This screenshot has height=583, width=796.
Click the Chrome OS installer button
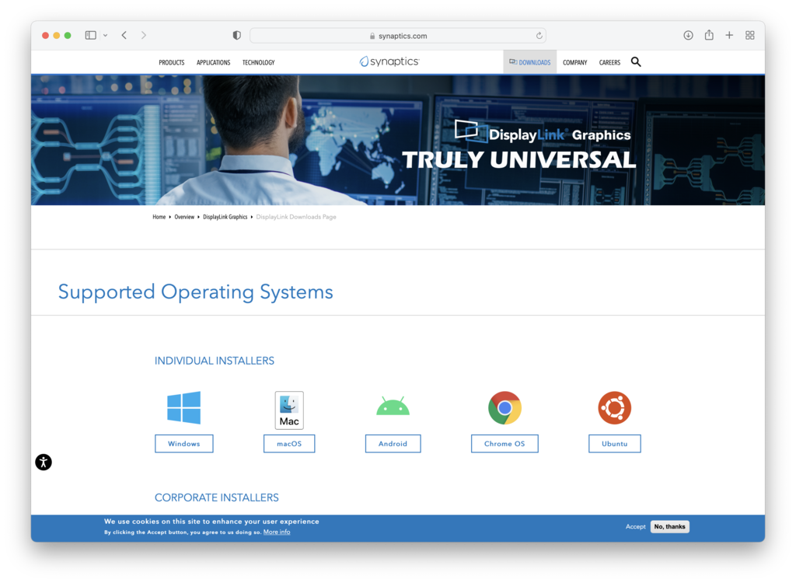504,443
